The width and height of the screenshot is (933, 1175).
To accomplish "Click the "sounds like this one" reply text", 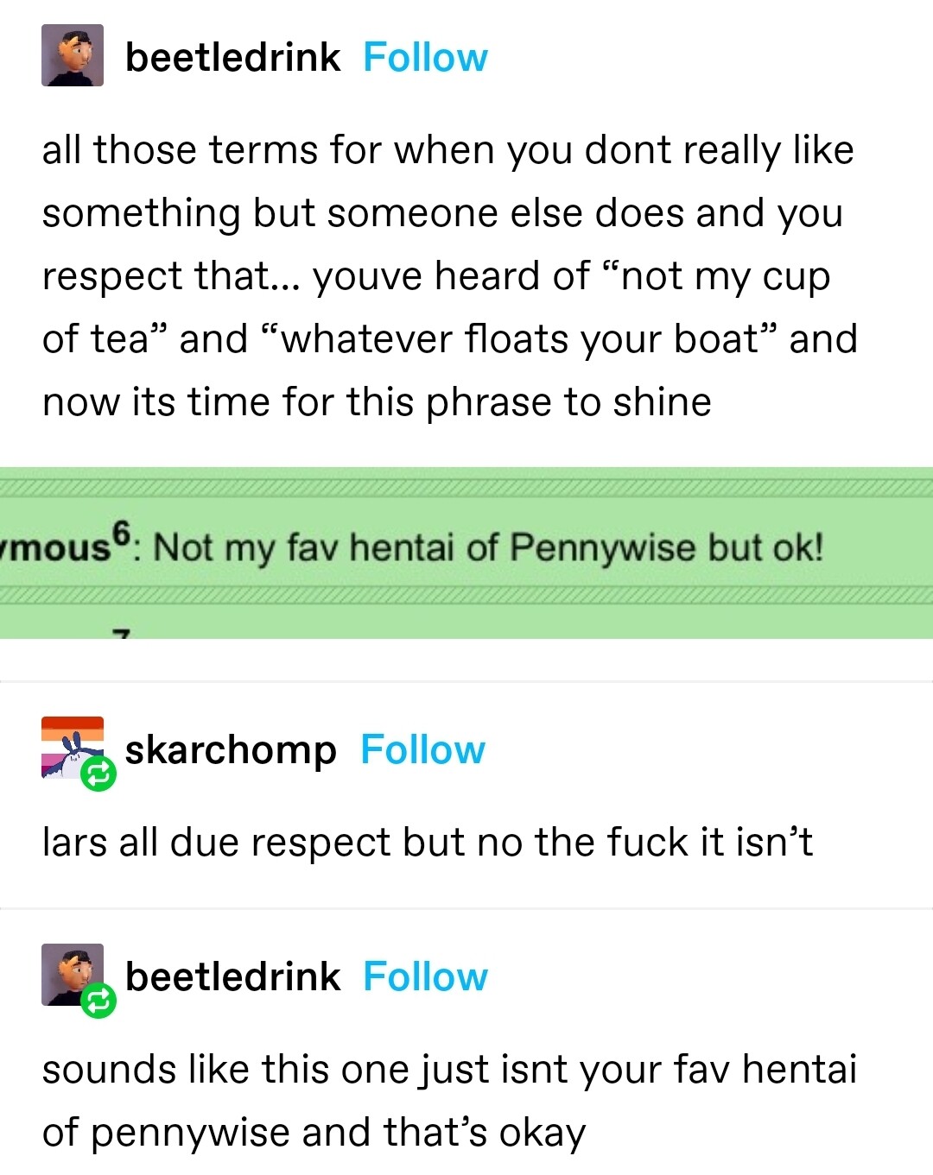I will (449, 1100).
